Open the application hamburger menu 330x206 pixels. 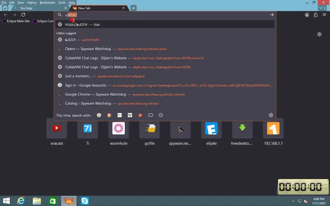(x=324, y=15)
